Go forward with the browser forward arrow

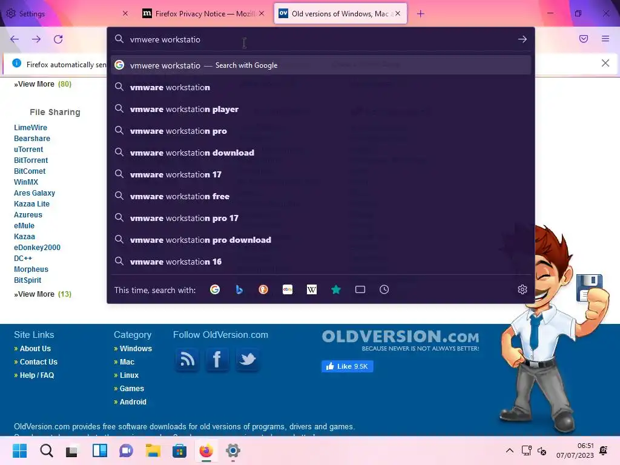(36, 39)
